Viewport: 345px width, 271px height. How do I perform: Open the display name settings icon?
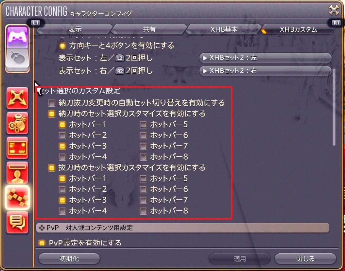[17, 173]
